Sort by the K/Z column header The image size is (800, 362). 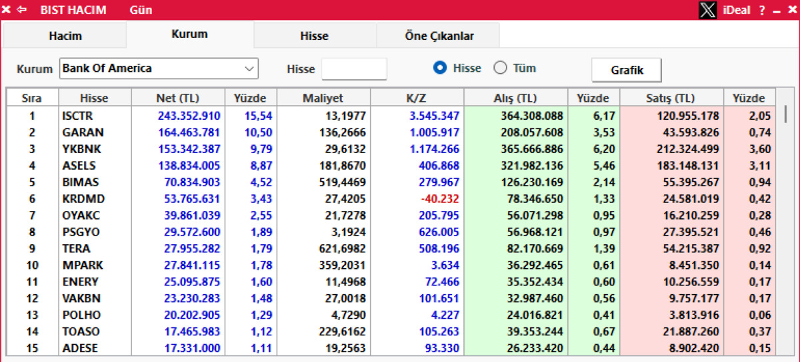(x=417, y=98)
